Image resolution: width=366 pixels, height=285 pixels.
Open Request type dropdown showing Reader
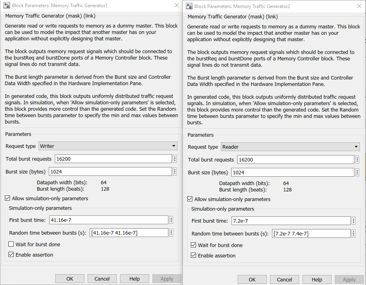click(290, 147)
